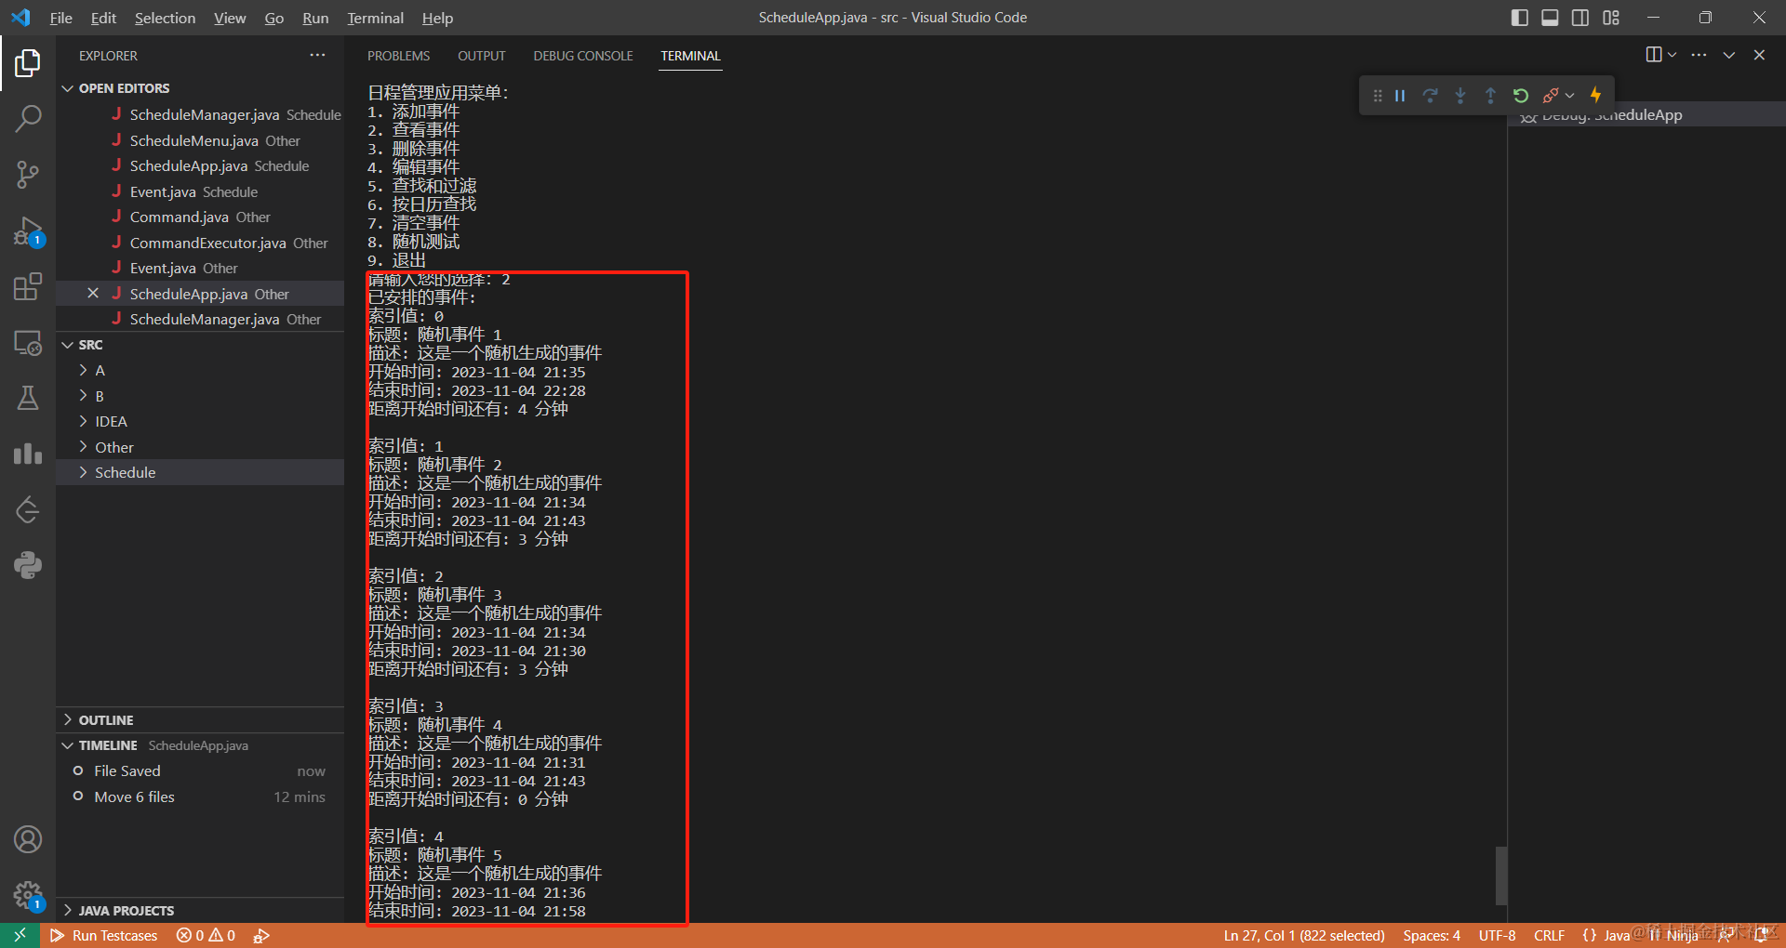Switch to the Problems tab
The width and height of the screenshot is (1786, 948).
398,56
